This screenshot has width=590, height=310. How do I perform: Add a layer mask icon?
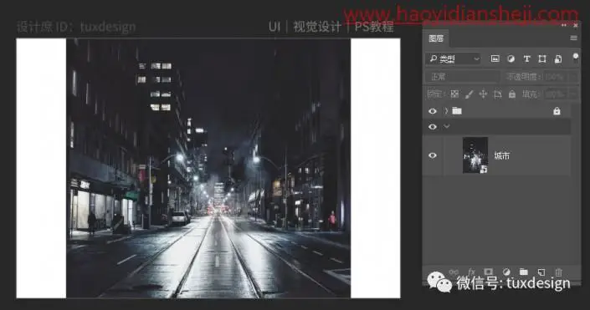click(x=489, y=272)
